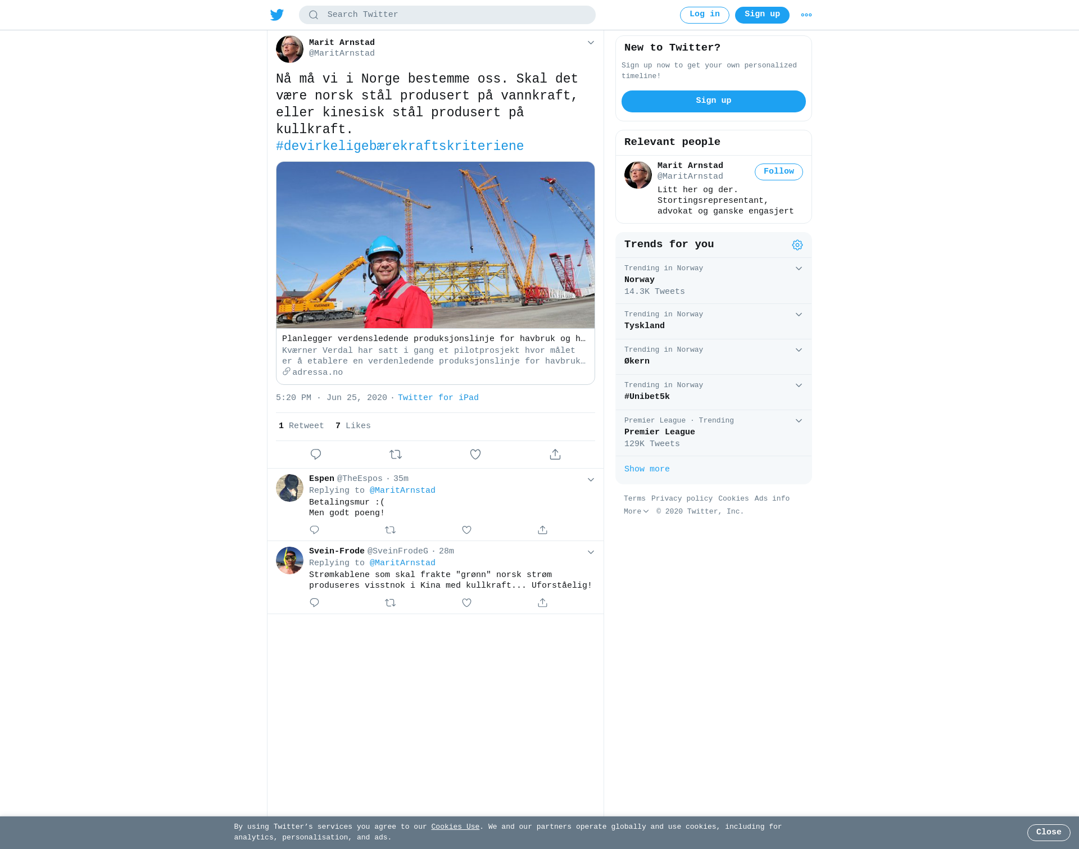Expand options chevron on Marit Arnstad's tweet
Screen dimensions: 1079x849
tap(591, 43)
